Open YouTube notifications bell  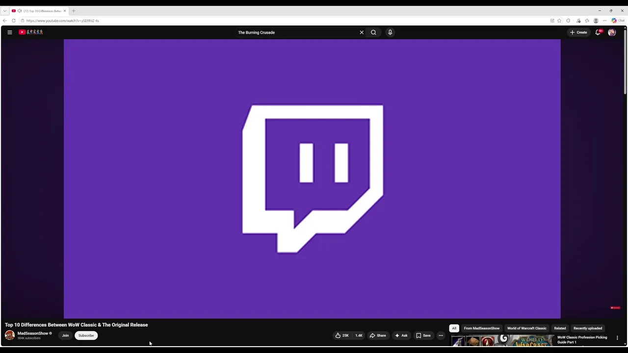(x=598, y=32)
